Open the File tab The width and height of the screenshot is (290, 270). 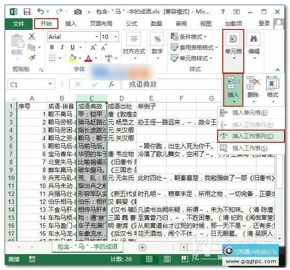19,24
